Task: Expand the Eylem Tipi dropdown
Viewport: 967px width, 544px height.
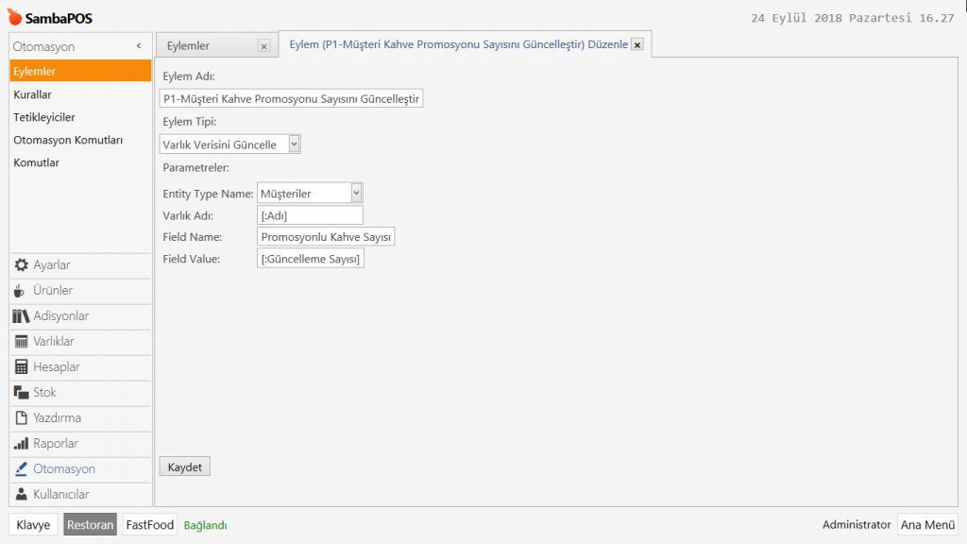Action: click(x=294, y=144)
